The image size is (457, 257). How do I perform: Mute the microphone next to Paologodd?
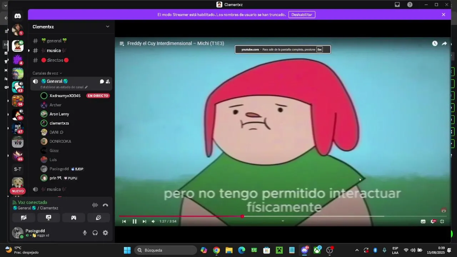click(x=85, y=233)
